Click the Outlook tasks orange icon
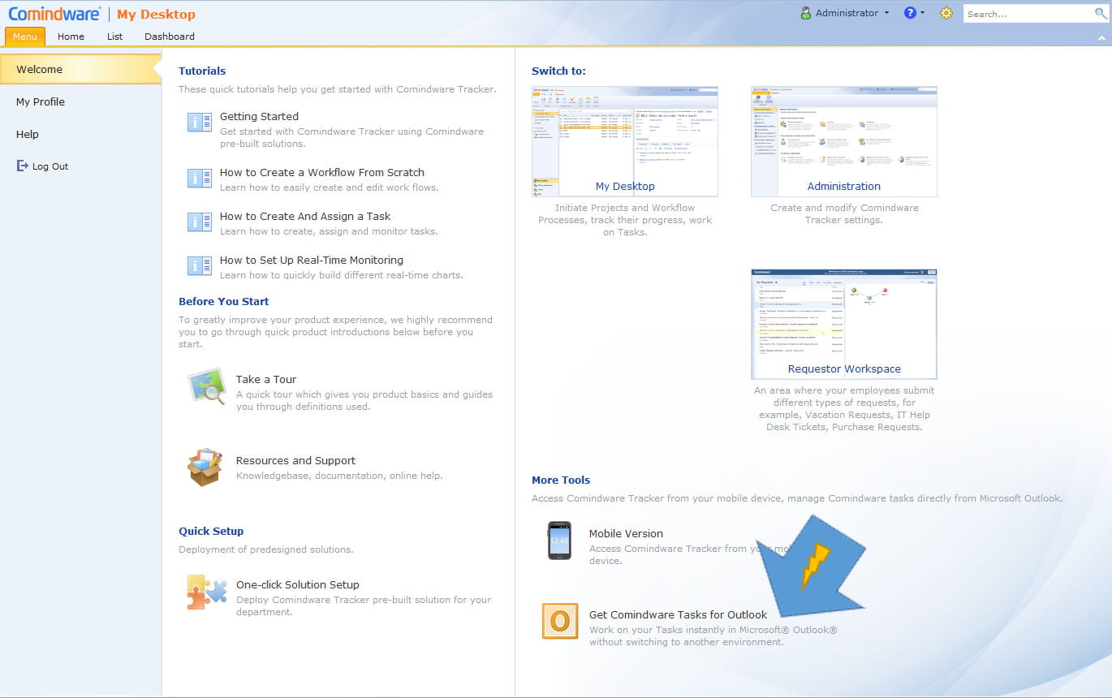 point(560,621)
